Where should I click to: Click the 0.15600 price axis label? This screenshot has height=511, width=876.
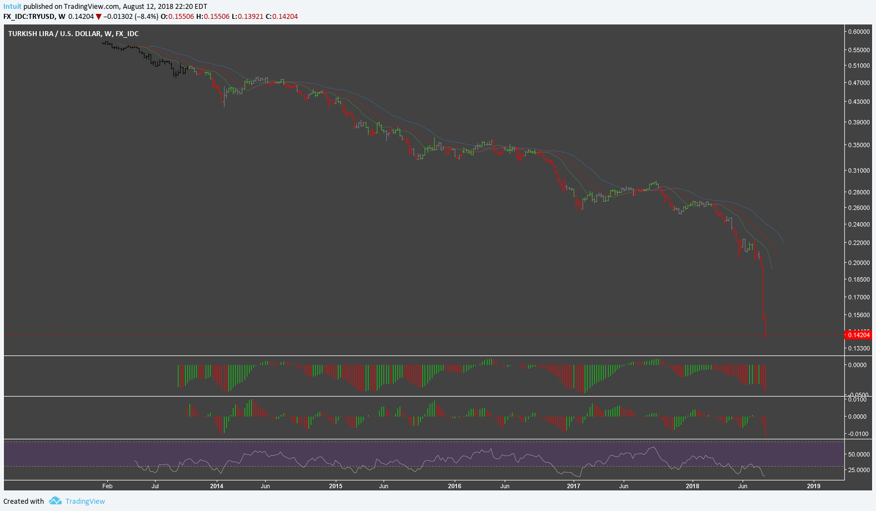click(x=859, y=315)
